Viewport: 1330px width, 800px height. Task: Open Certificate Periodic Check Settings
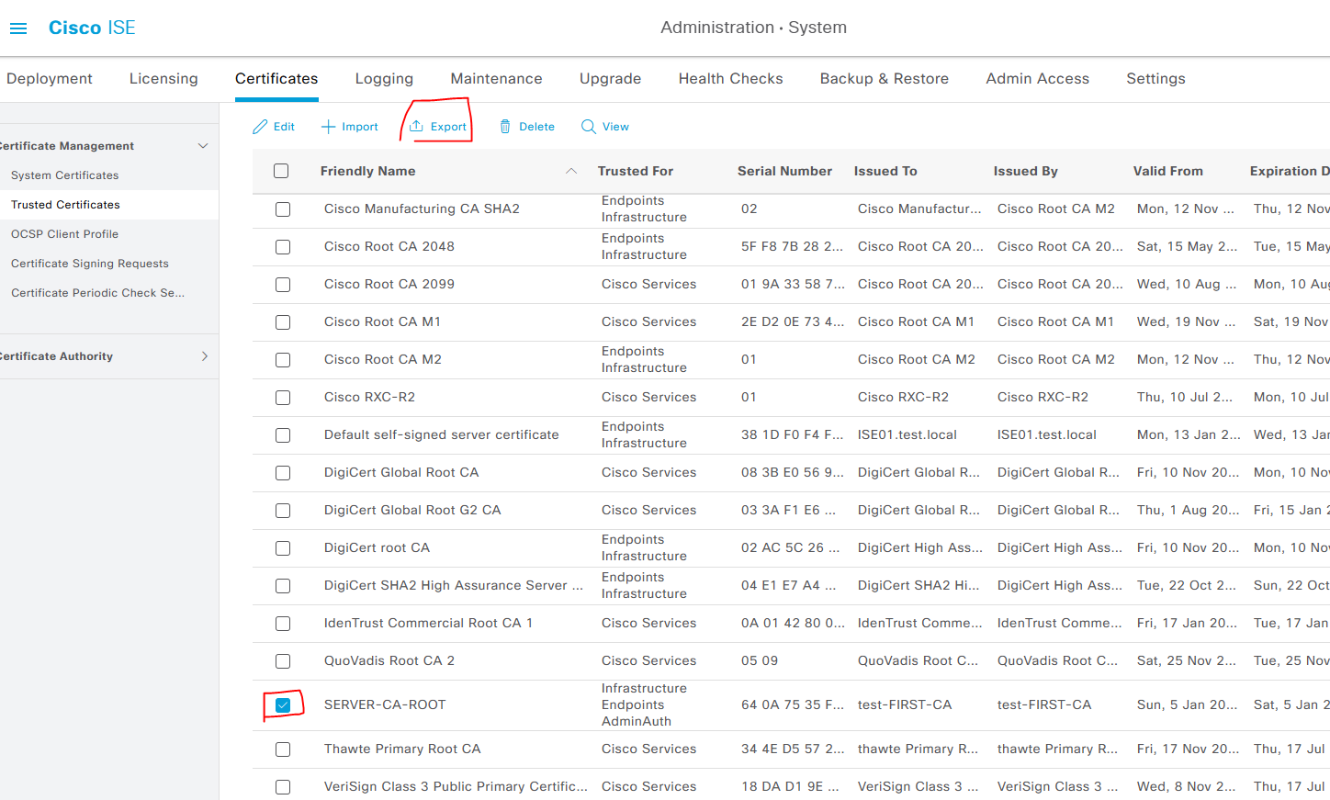pyautogui.click(x=97, y=293)
